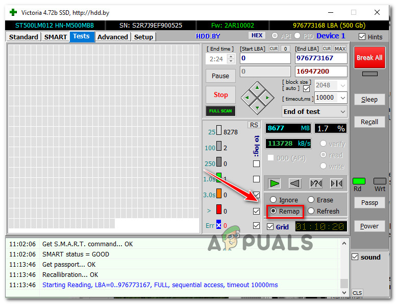Select the Erase radio button
This screenshot has width=396, height=304.
(x=311, y=200)
